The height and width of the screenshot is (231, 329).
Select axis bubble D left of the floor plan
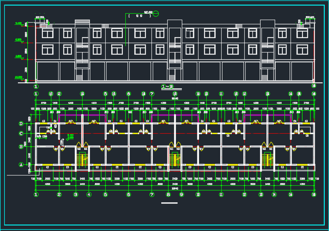coord(21,123)
